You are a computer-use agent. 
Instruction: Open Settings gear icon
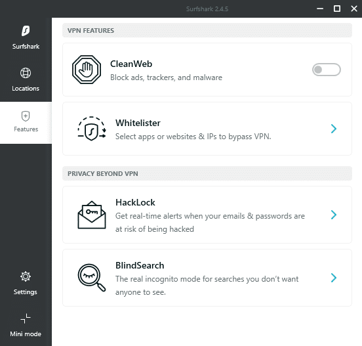pos(26,276)
